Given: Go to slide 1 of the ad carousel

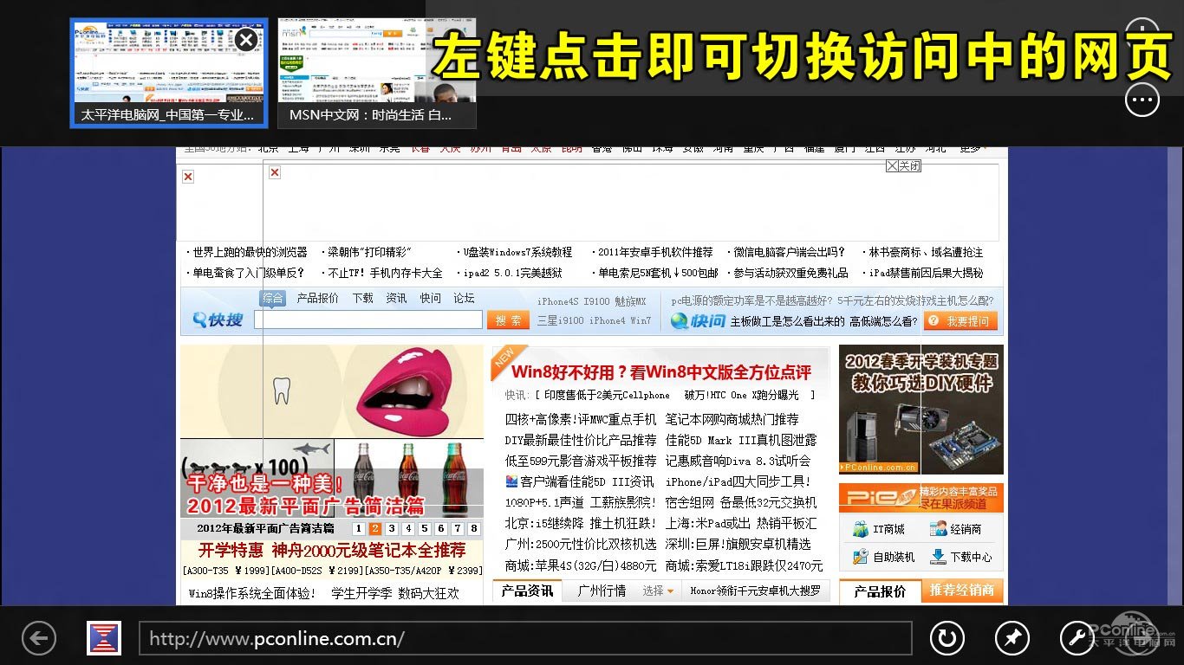Looking at the screenshot, I should click(358, 529).
